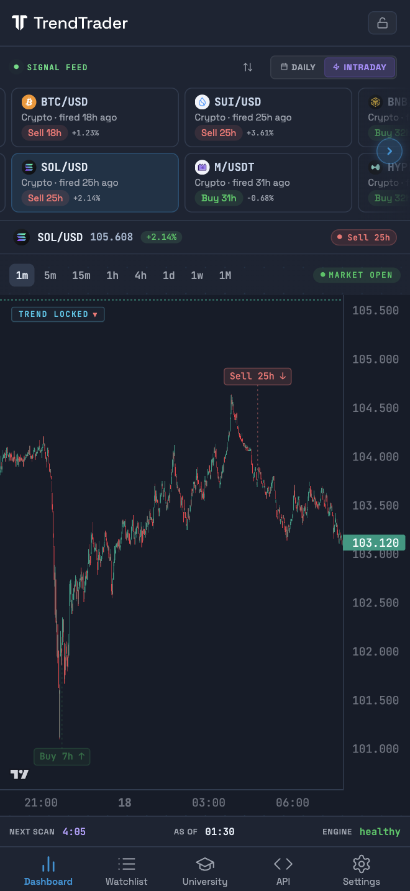Click the +3.61% value on SUI/USD card
This screenshot has height=891, width=410.
[x=260, y=133]
